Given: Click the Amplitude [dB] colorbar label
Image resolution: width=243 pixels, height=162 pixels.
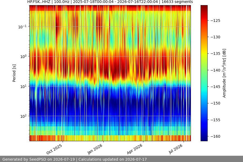Looking at the screenshot, I should [x=224, y=73].
